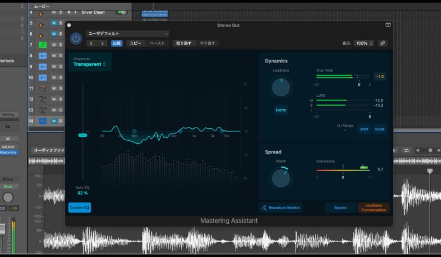
Task: Click the audio waveform icon on track 14
Action: [x=43, y=121]
